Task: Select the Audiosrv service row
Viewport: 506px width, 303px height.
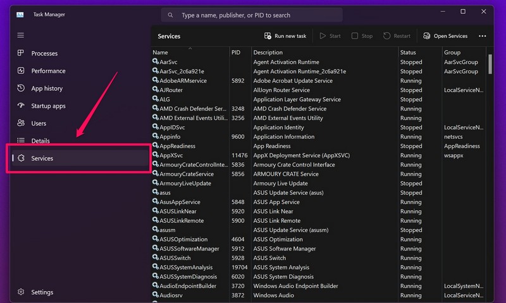Action: [x=171, y=295]
